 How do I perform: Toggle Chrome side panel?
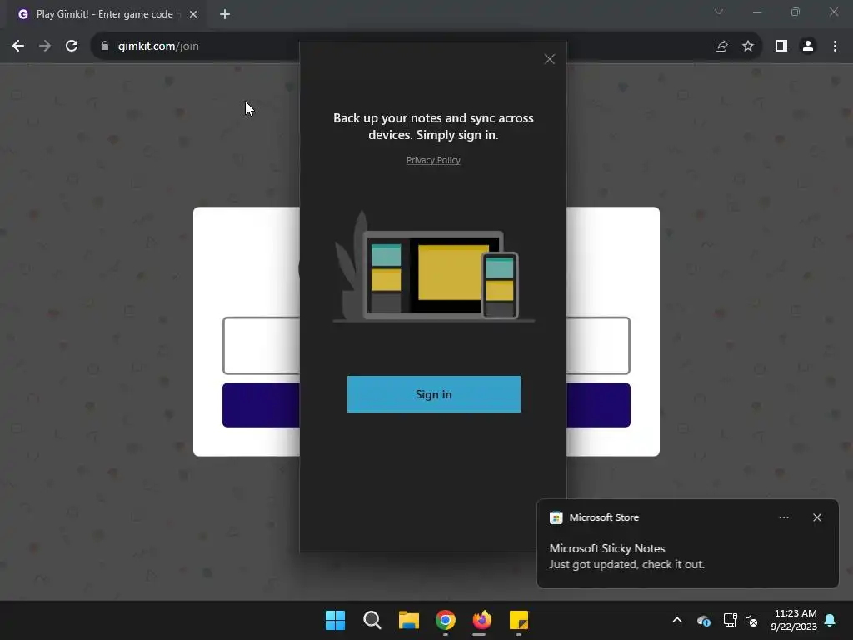tap(781, 47)
